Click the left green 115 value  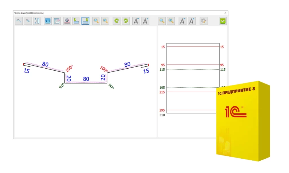tap(162, 69)
